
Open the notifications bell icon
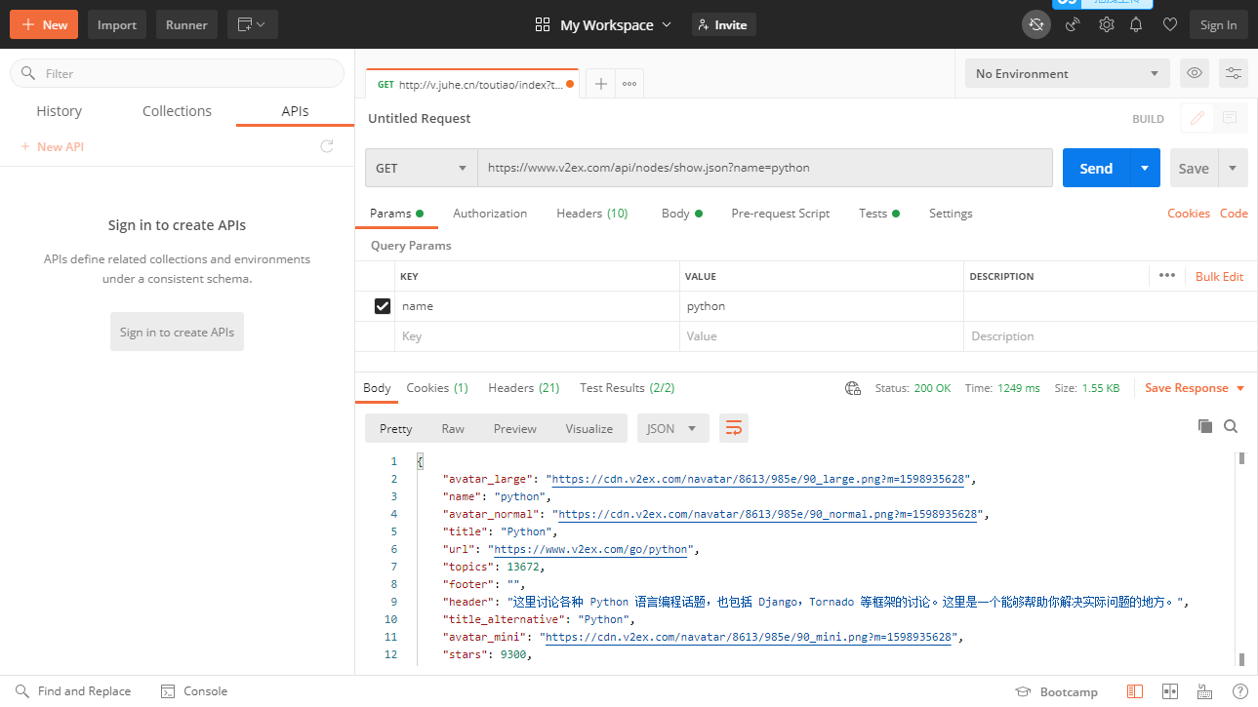[1136, 24]
